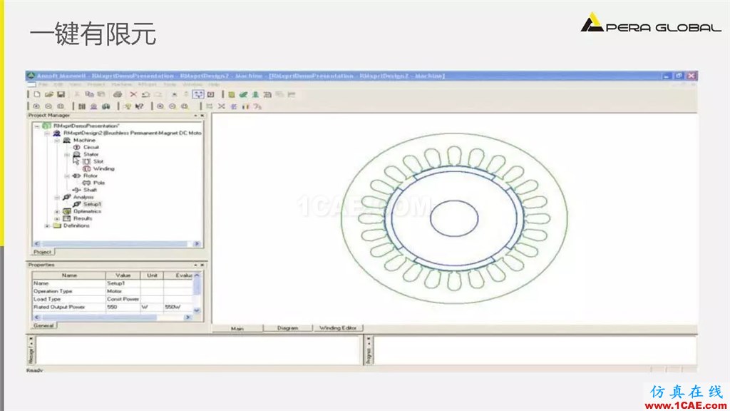Click Project Manager horizontal scrollbar right arrow

coord(197,244)
